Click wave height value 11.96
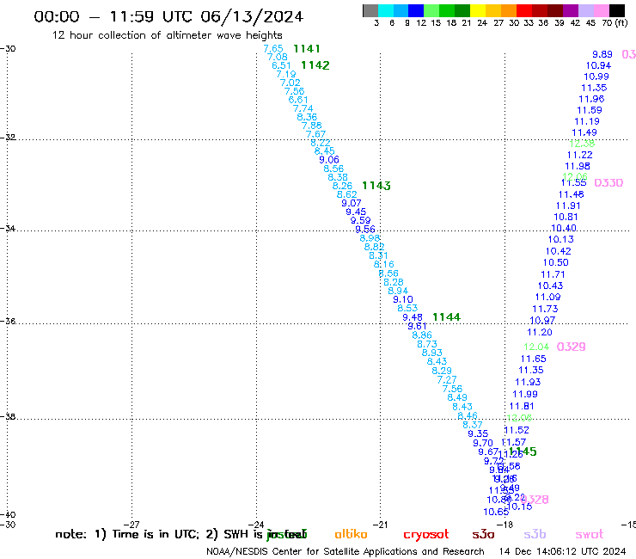Screen dimensions: 636x559 coord(591,99)
